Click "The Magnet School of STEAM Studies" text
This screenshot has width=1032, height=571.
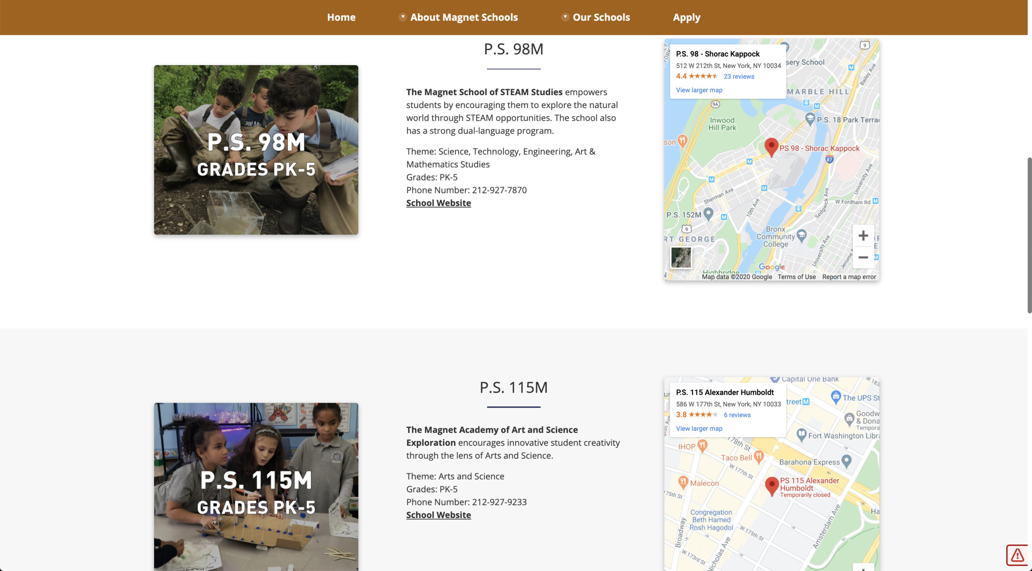(484, 92)
